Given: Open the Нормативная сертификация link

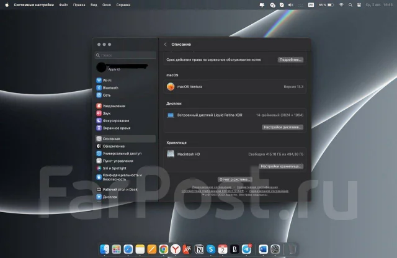Looking at the screenshot, I should (x=257, y=187).
